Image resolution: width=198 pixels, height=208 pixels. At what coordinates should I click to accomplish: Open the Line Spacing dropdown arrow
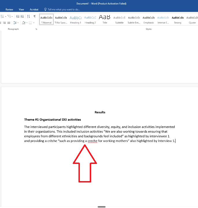click(18, 23)
